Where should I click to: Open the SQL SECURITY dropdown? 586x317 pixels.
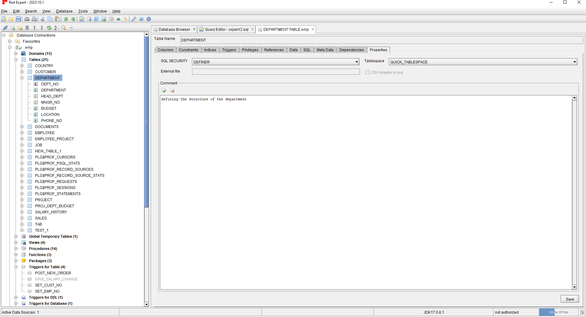(x=357, y=62)
